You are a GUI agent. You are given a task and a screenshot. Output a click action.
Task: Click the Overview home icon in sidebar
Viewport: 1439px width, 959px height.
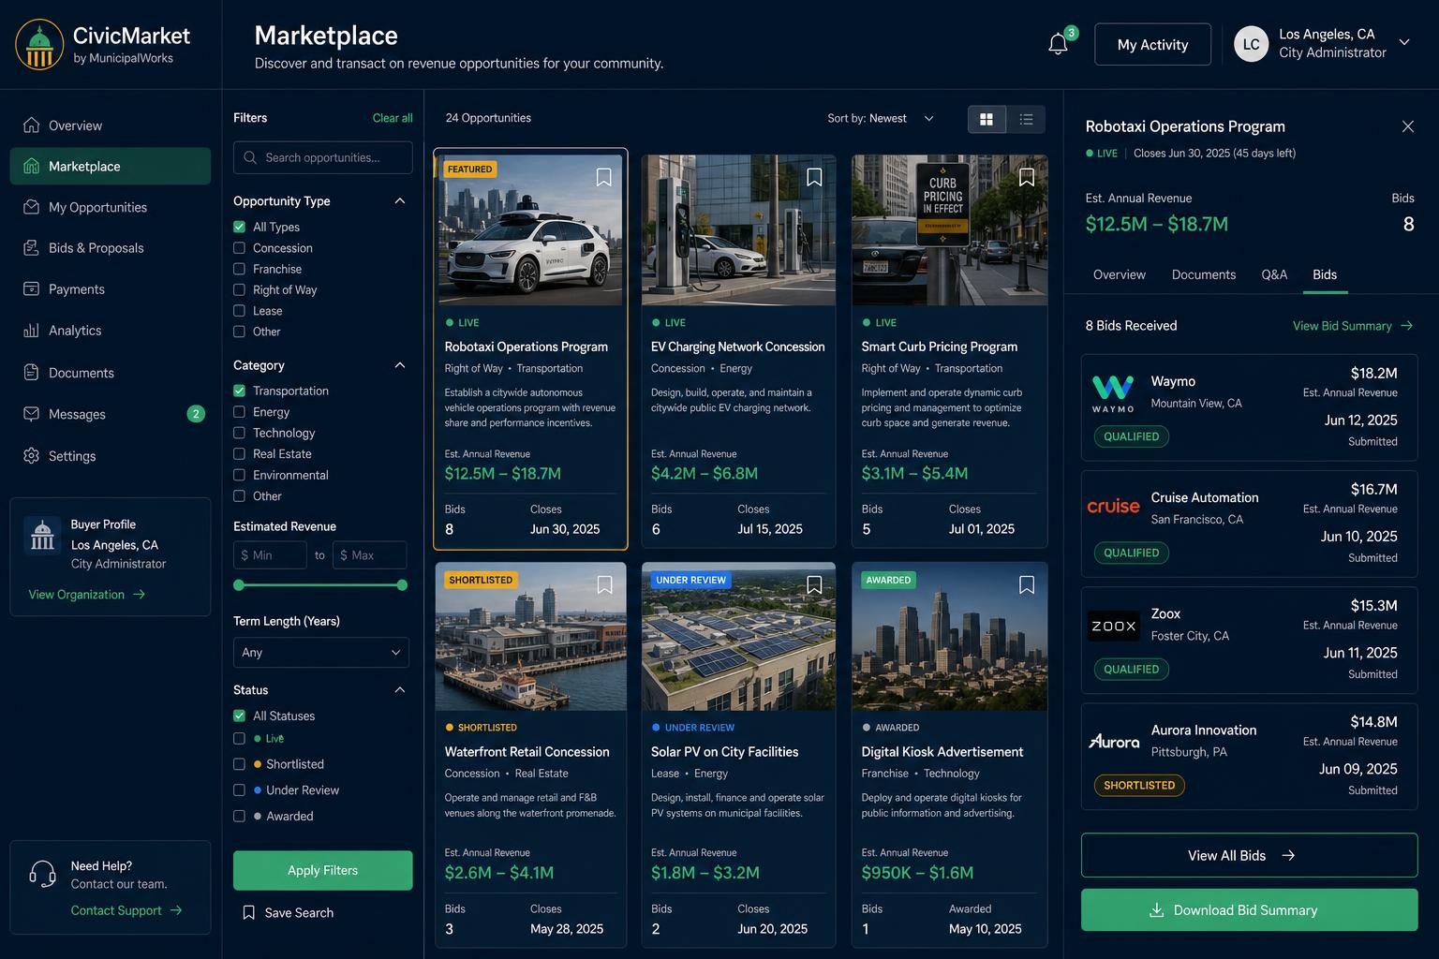31,125
